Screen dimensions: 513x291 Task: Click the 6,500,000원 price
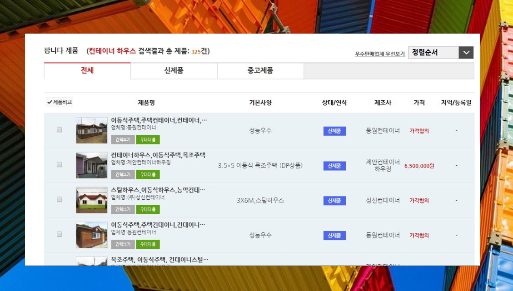pos(419,166)
